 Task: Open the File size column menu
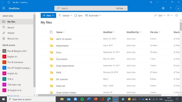(x=155, y=32)
